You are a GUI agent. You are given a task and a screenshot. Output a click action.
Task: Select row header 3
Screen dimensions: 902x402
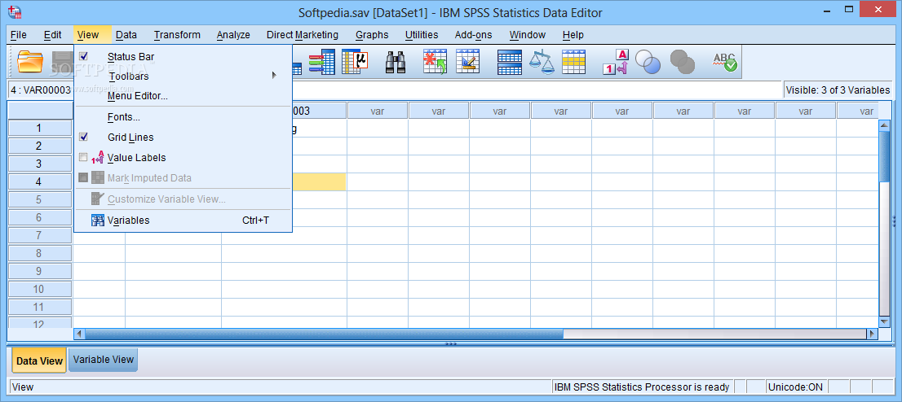pos(39,164)
